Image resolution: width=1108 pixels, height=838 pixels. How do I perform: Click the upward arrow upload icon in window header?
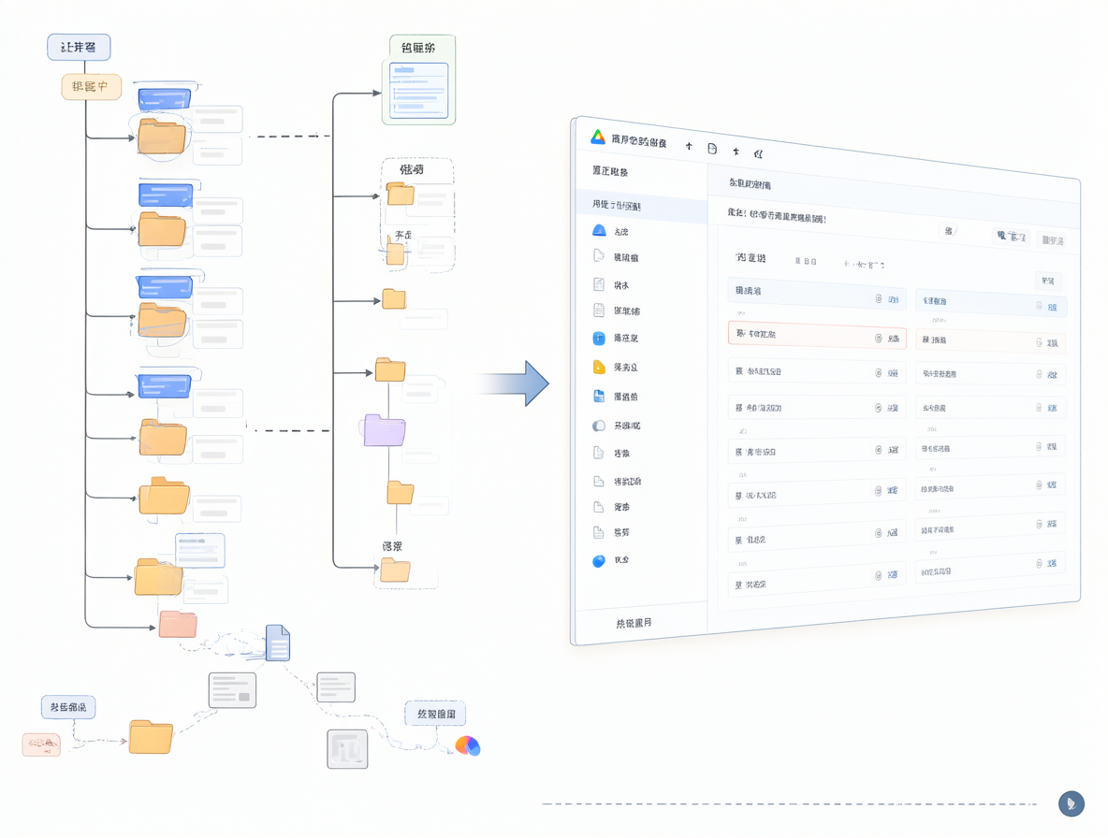[x=689, y=146]
